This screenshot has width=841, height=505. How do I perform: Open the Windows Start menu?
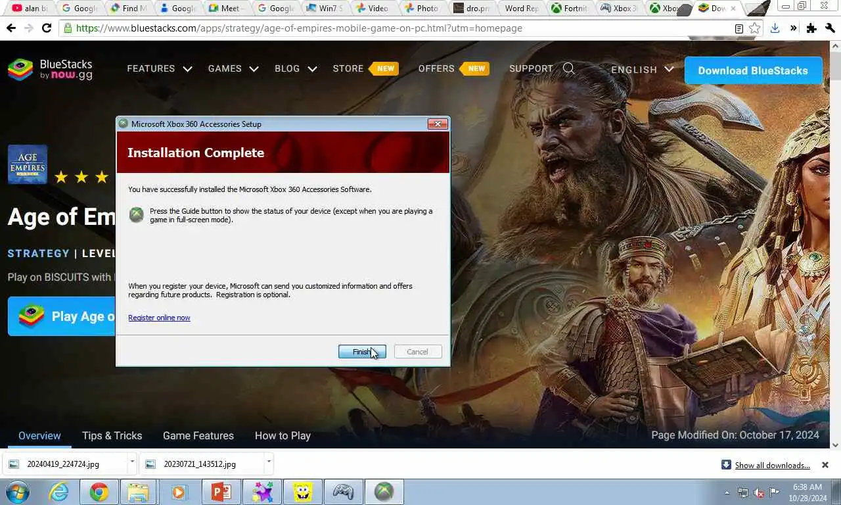[17, 492]
